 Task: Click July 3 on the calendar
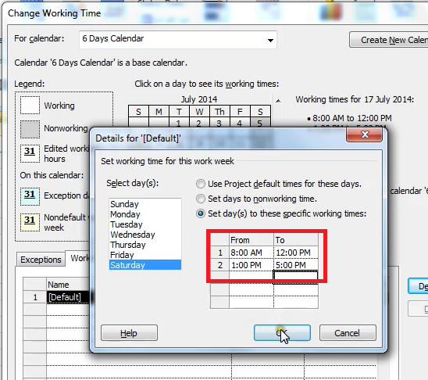(219, 123)
